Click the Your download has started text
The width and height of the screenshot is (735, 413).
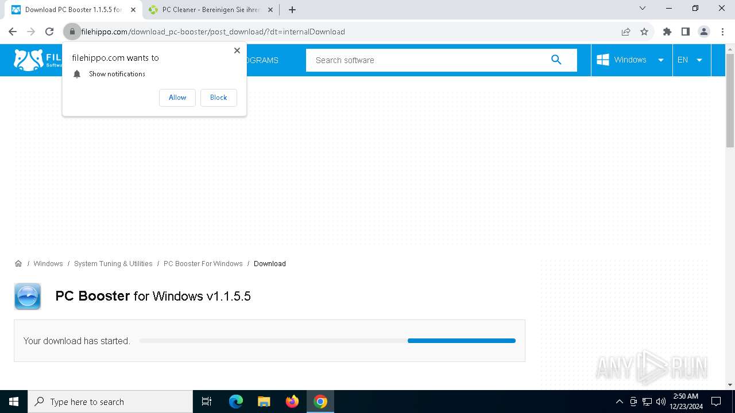(x=77, y=341)
